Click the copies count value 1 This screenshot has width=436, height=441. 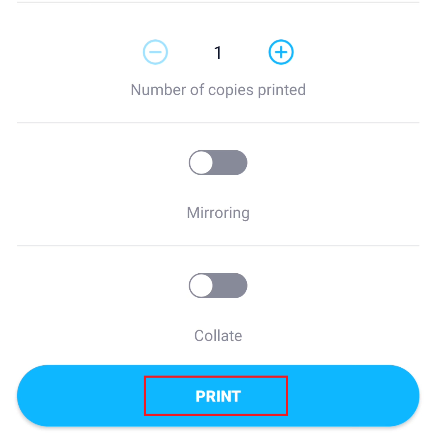point(218,53)
